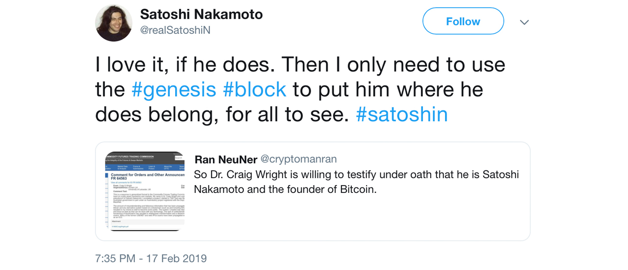This screenshot has width=628, height=270.
Task: Click Satoshi Nakamoto's profile avatar
Action: [x=113, y=23]
